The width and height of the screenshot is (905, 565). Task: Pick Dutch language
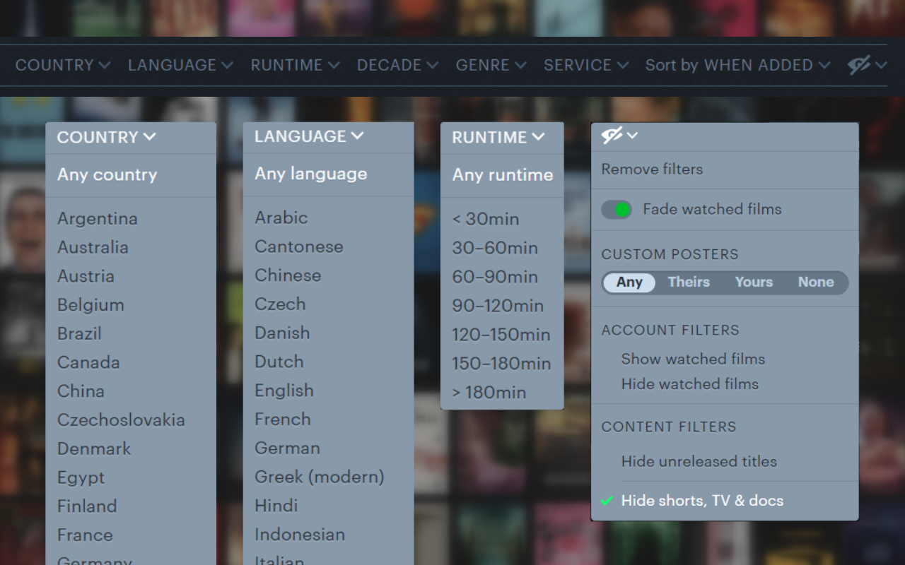(x=279, y=362)
